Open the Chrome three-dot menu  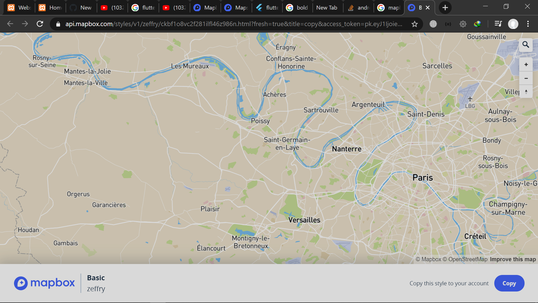[528, 24]
